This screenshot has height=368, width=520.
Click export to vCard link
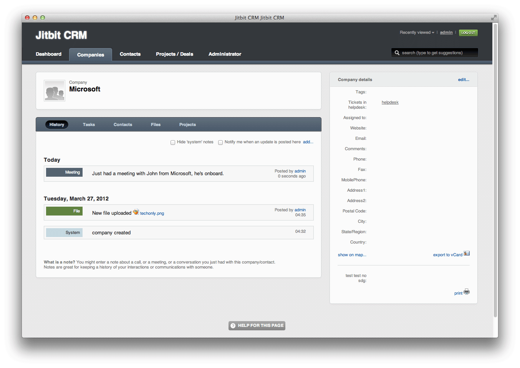447,255
